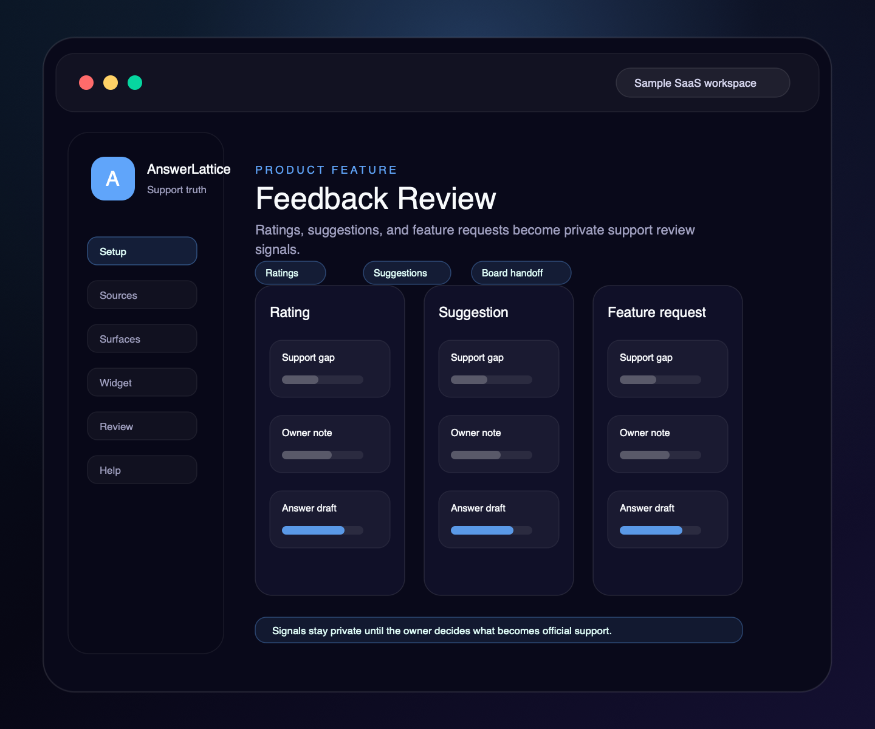Viewport: 875px width, 729px height.
Task: Click Suggestion's blue Answer draft progress bar
Action: pos(492,530)
